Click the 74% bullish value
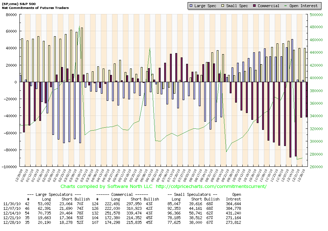Viewport: 328px width, 231px height. (80, 208)
